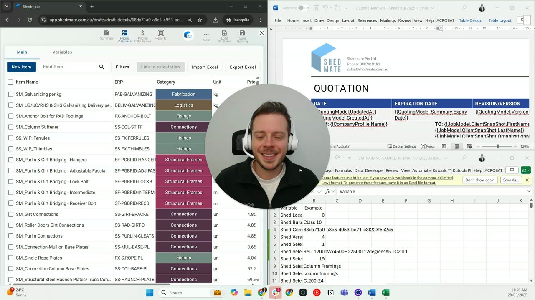
Task: Check the SM_Girt Connections row
Action: click(x=11, y=214)
